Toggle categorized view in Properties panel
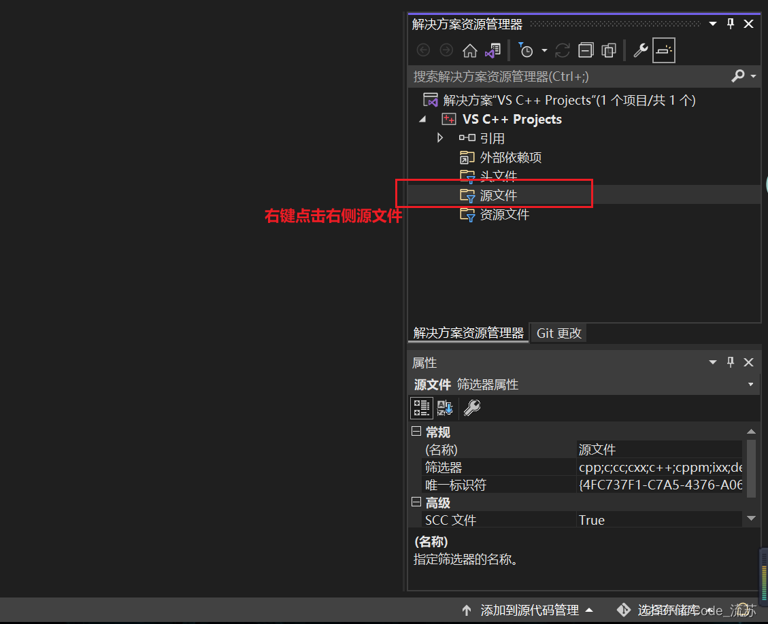The width and height of the screenshot is (768, 624). [x=421, y=408]
